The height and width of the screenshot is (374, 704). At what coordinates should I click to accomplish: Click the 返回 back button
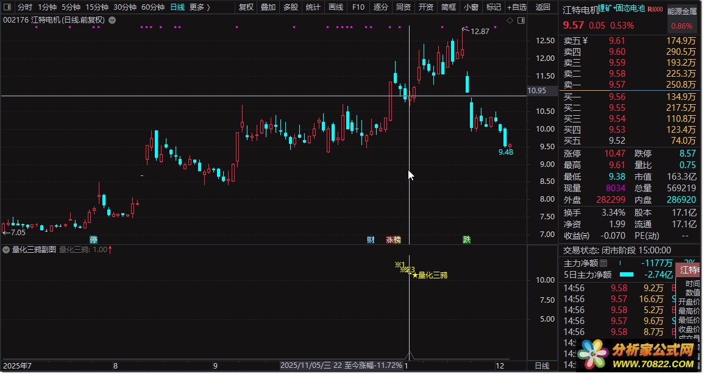click(543, 7)
